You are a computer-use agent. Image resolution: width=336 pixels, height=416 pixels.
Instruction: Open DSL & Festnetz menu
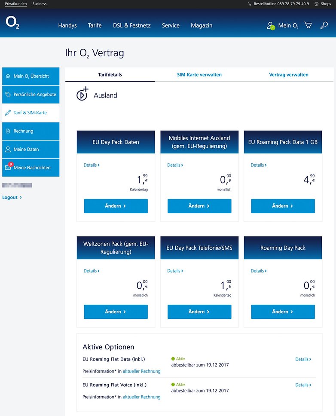(132, 25)
